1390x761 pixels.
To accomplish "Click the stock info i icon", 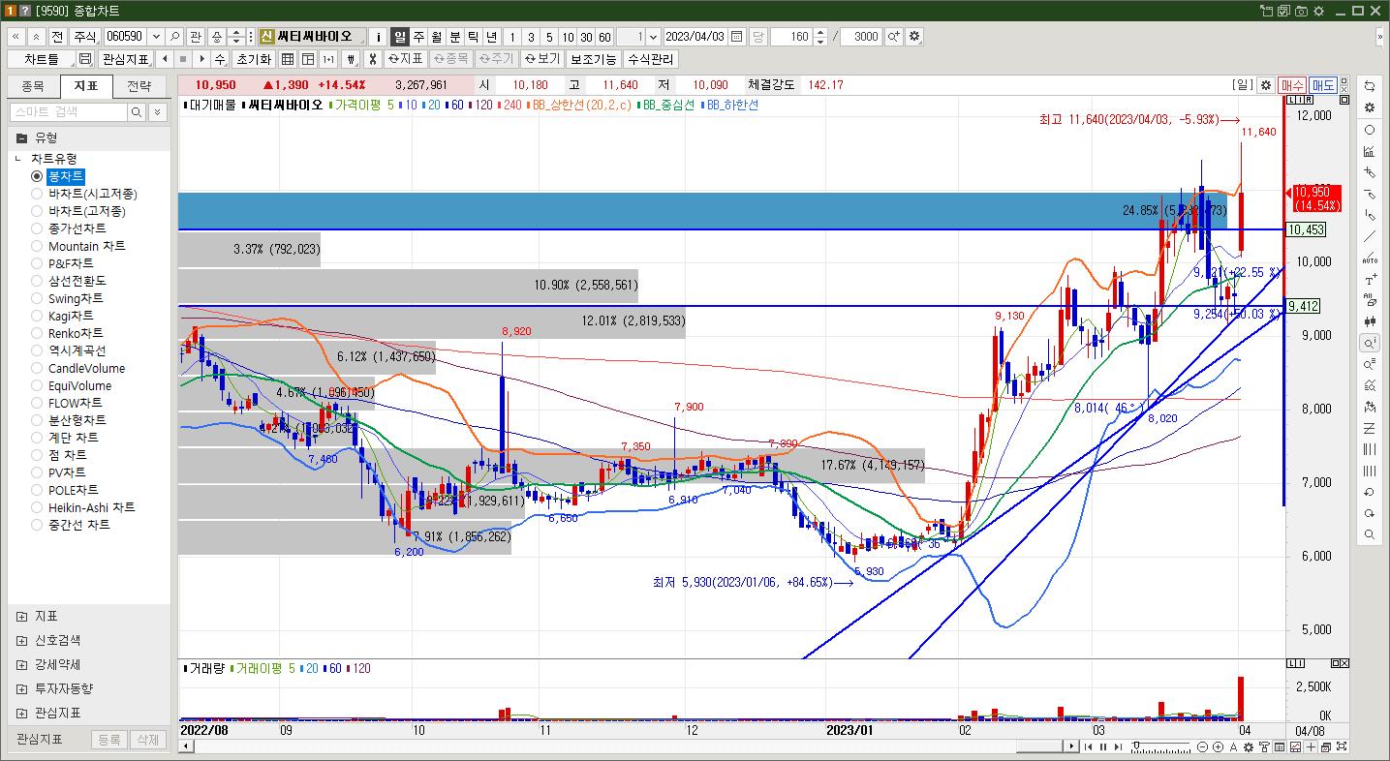I will coord(379,37).
